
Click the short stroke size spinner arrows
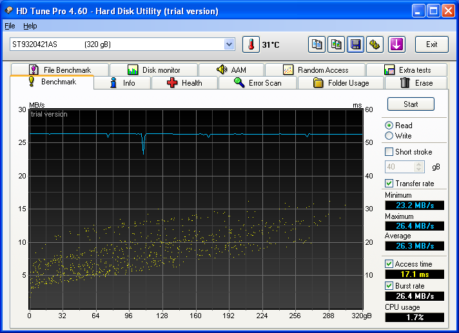(420, 167)
